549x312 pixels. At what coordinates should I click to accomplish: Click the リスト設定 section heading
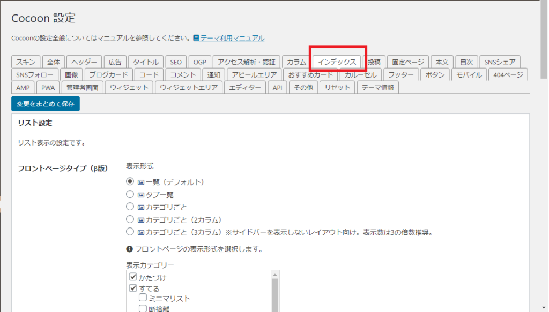[x=35, y=123]
